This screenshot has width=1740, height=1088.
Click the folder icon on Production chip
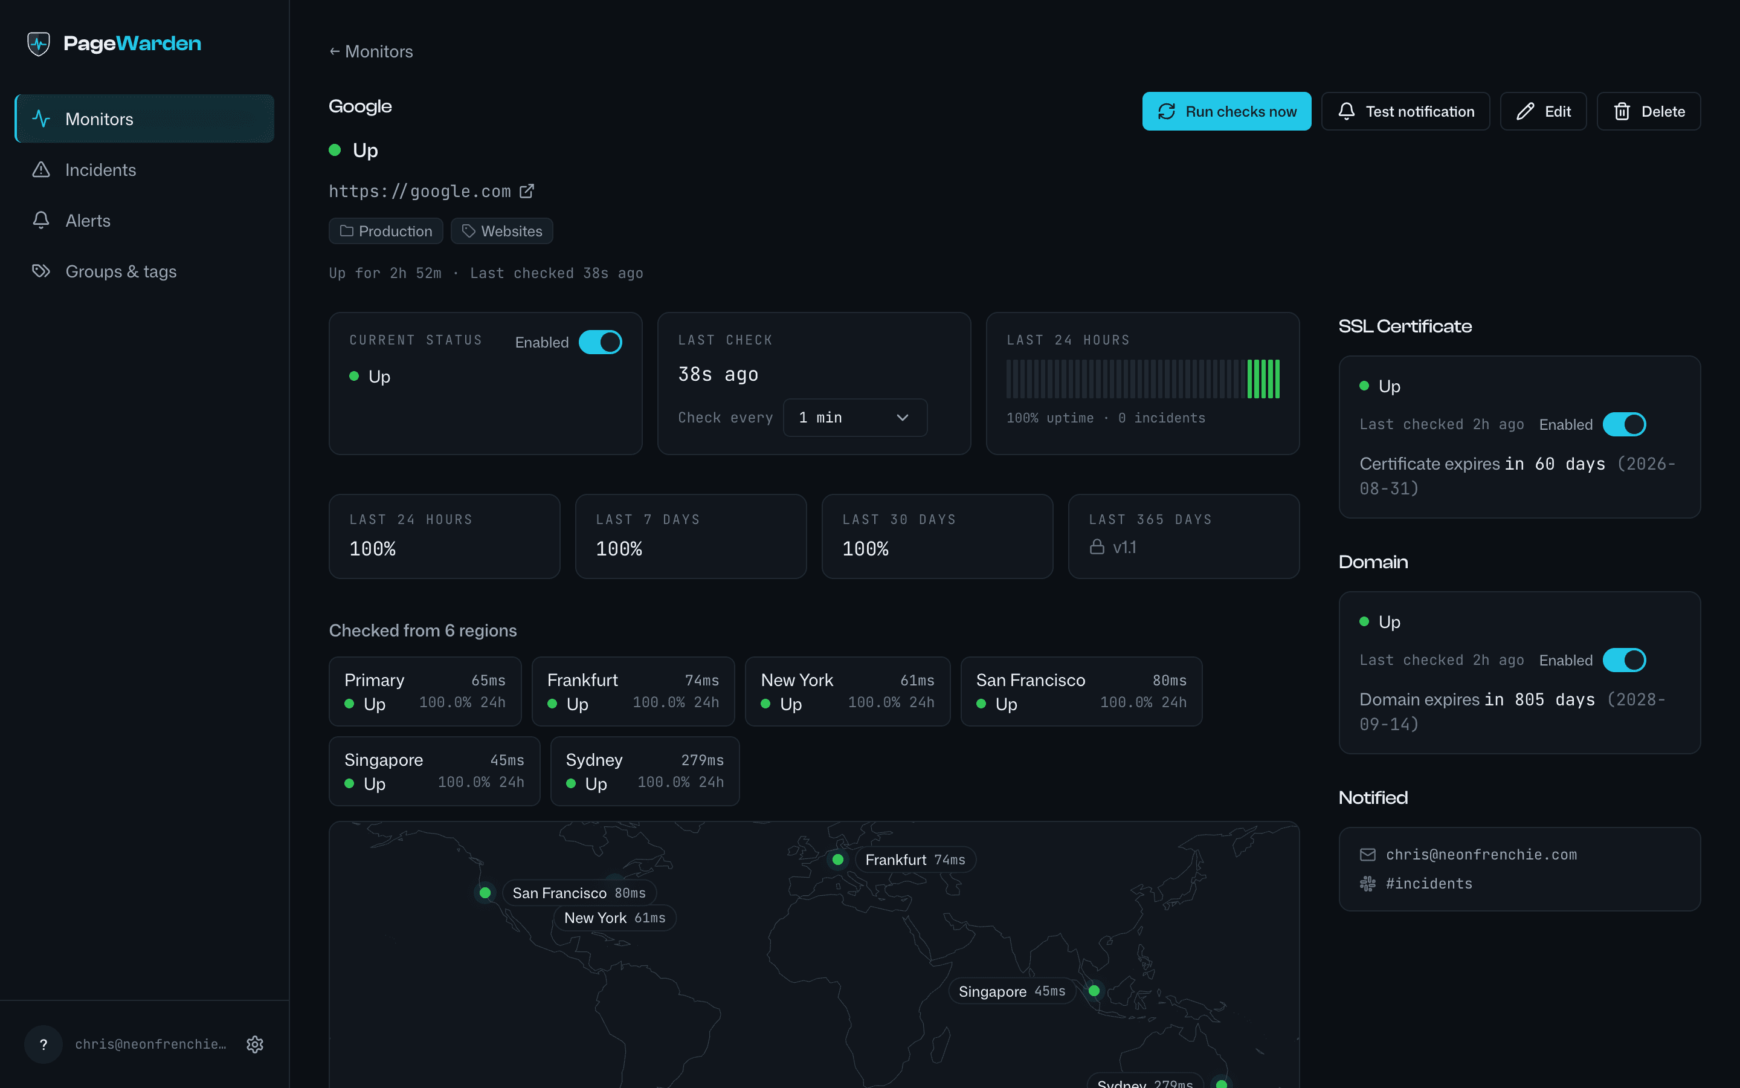347,231
